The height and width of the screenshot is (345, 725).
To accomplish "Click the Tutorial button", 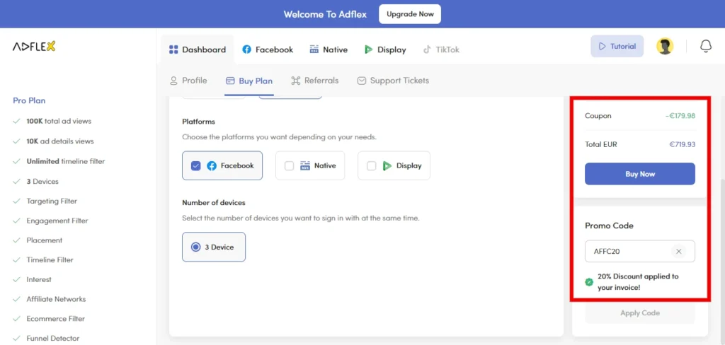I will pyautogui.click(x=617, y=46).
